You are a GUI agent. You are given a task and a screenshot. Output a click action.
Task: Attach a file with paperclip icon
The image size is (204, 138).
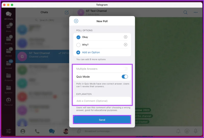(x=79, y=131)
